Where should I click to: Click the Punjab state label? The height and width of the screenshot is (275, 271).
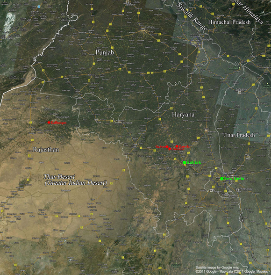[x=105, y=52]
